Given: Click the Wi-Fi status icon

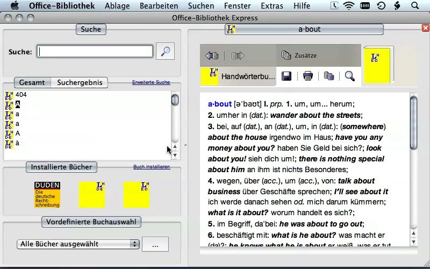Looking at the screenshot, I should (348, 6).
